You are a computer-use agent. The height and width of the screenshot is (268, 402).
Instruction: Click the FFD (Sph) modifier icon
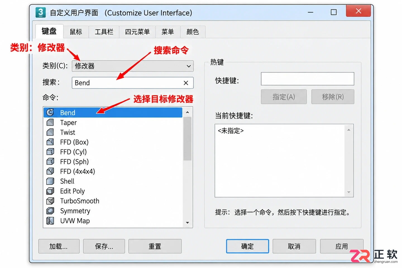[x=50, y=161]
